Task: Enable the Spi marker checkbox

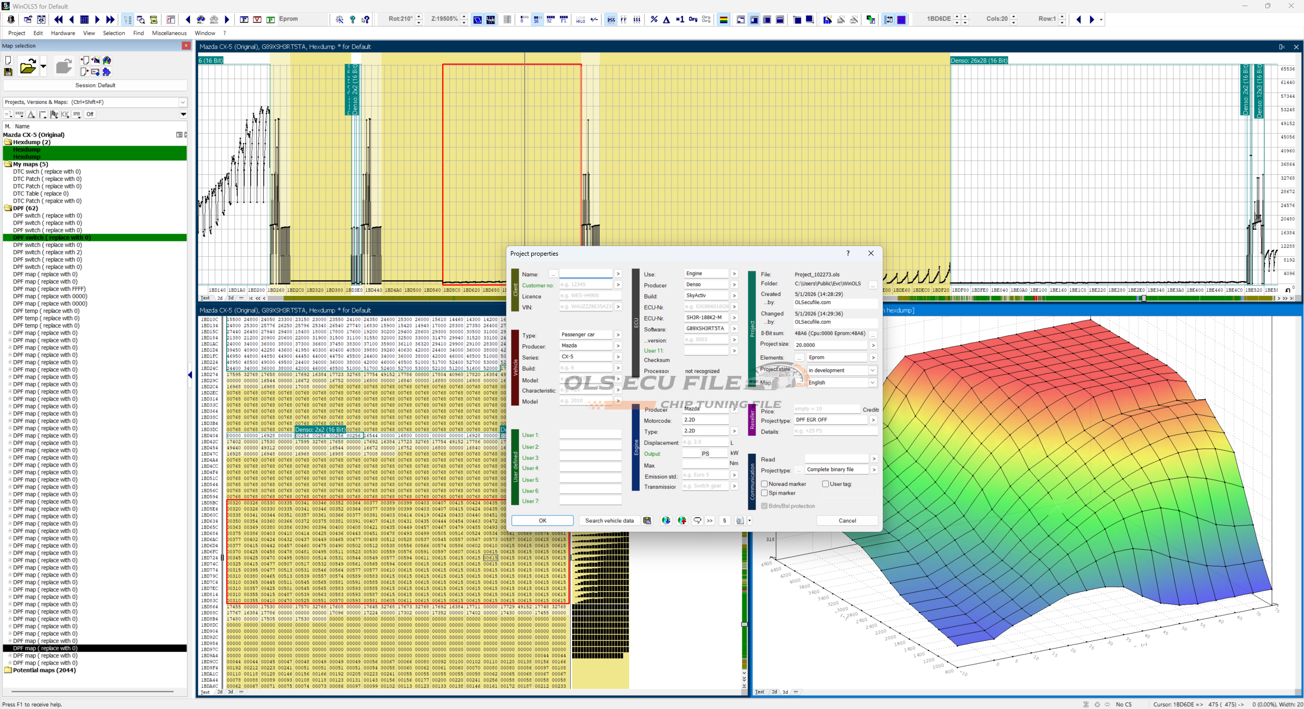Action: (764, 493)
